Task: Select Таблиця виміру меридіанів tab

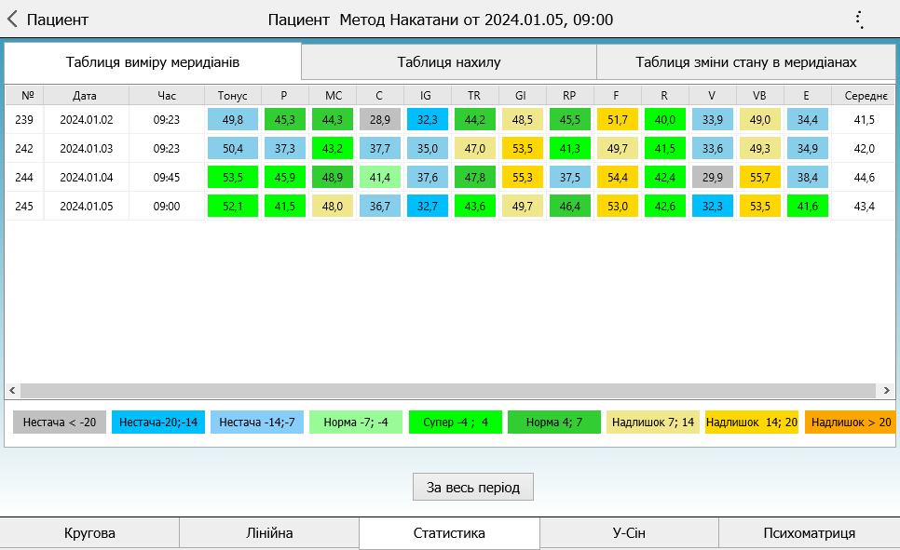Action: coord(153,62)
